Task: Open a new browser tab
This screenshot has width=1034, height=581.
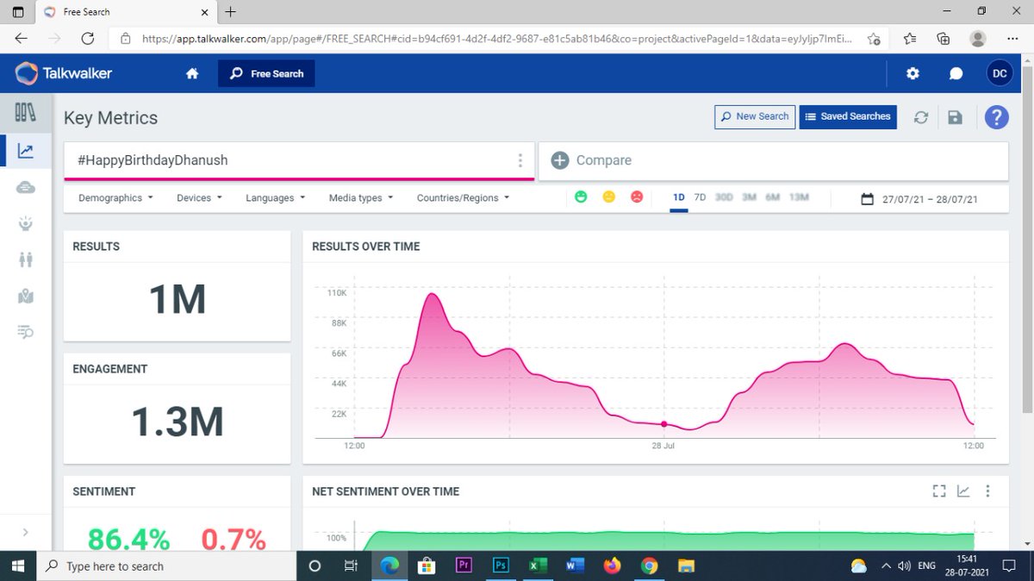Action: [231, 12]
